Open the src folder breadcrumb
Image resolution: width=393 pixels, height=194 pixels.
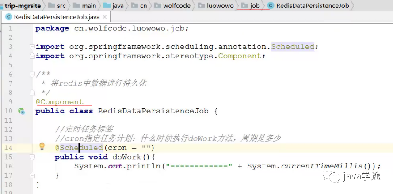pyautogui.click(x=57, y=5)
